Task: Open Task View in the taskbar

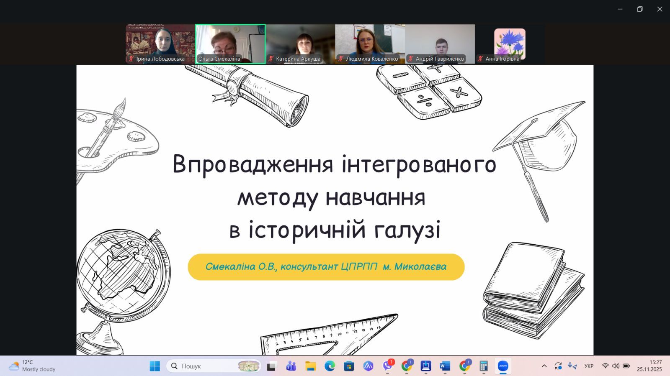Action: (272, 366)
